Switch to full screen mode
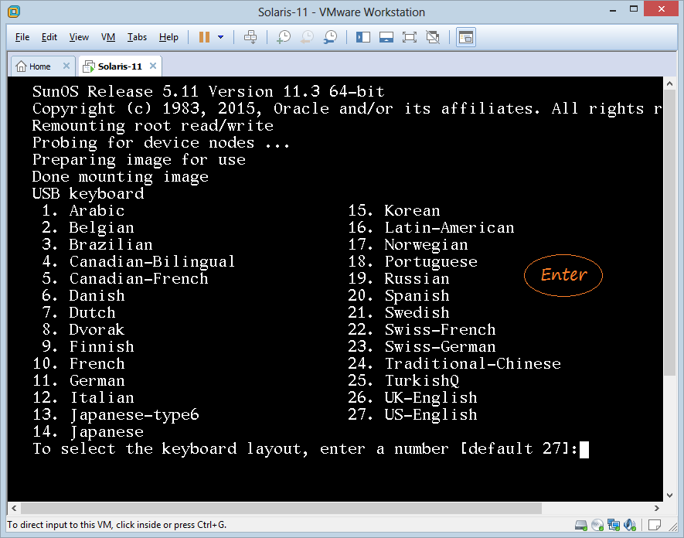Viewport: 684px width, 538px height. (x=409, y=37)
